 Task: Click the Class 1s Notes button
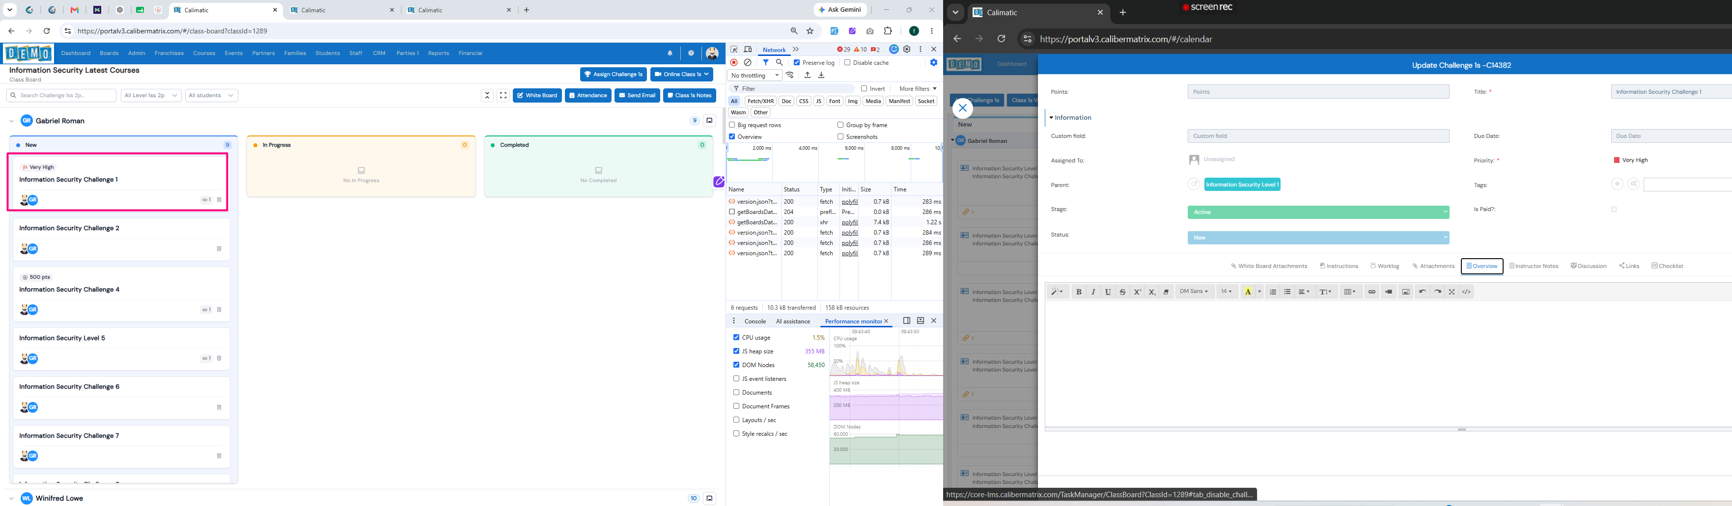pos(690,95)
